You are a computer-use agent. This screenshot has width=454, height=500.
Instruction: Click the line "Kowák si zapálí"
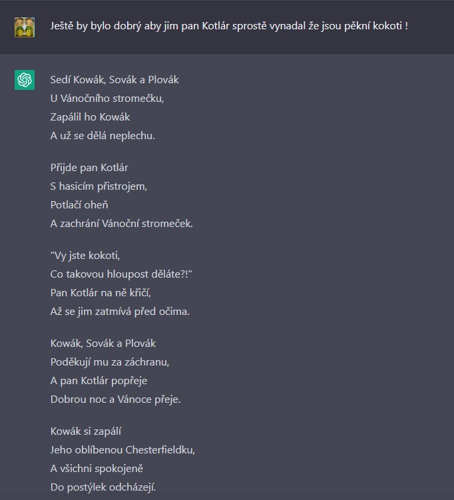[x=86, y=431]
